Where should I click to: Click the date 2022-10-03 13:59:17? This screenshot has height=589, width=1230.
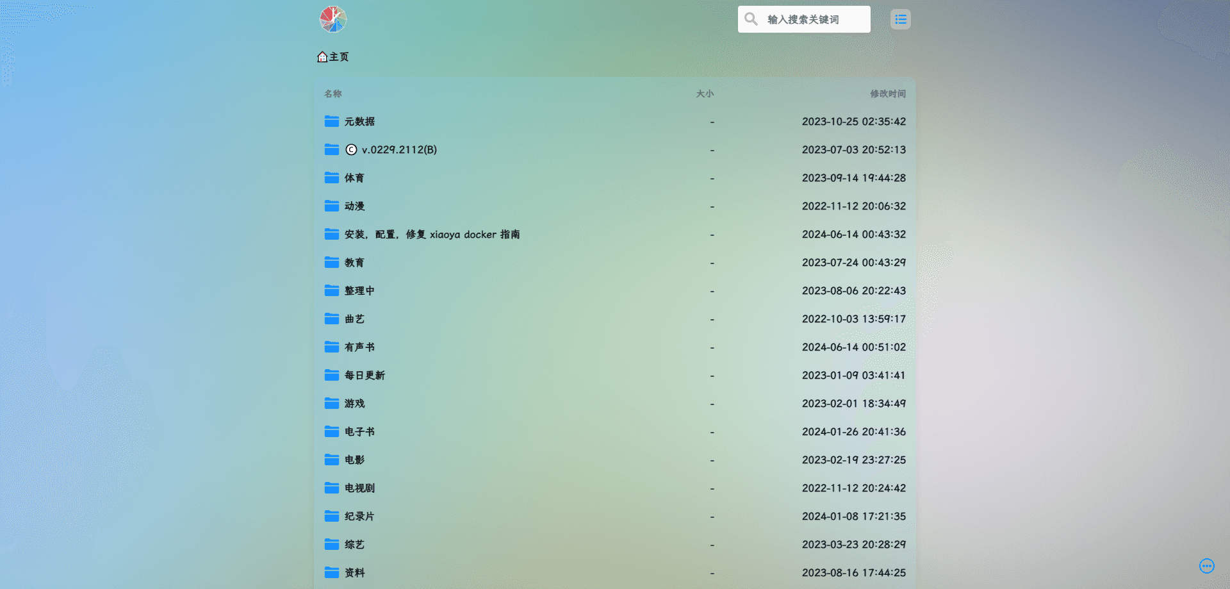tap(854, 319)
